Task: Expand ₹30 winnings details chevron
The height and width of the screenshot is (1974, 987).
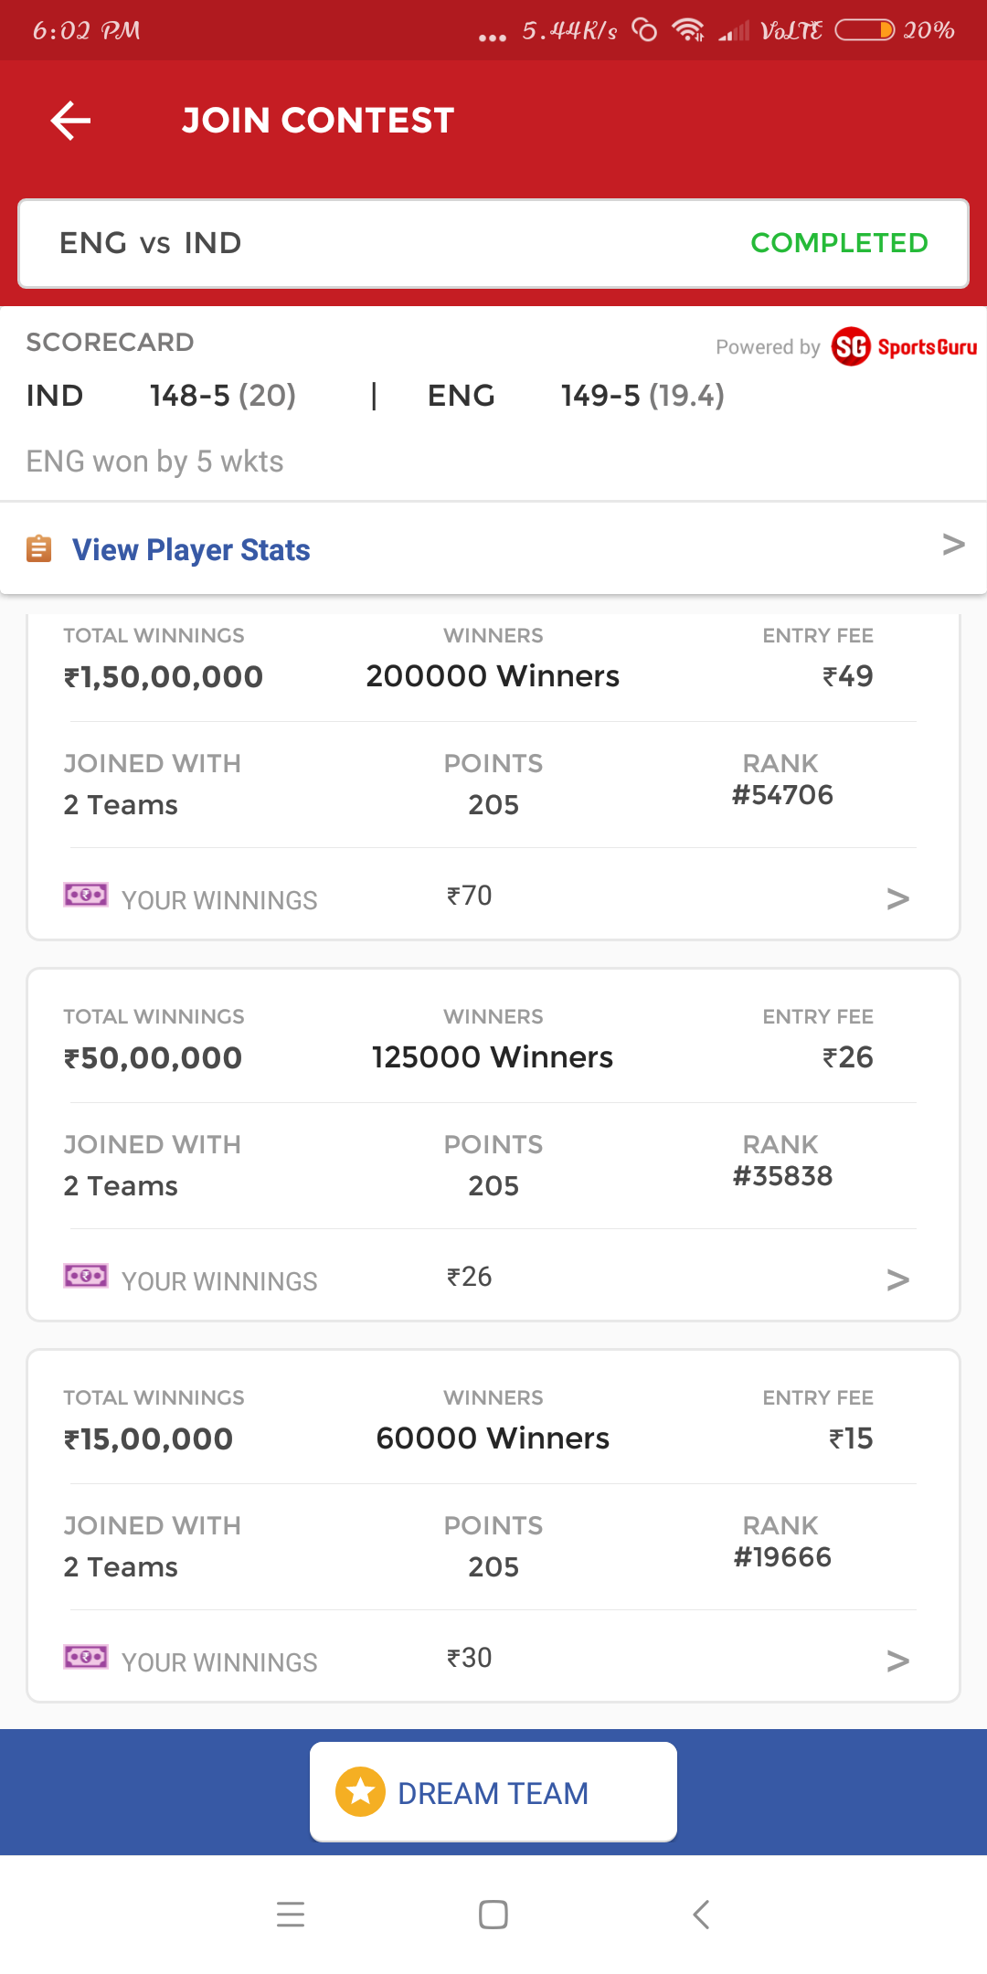Action: tap(897, 1661)
